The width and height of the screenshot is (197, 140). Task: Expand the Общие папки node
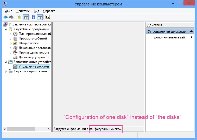11,43
